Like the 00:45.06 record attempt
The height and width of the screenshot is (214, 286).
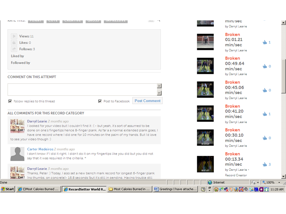tap(265, 90)
